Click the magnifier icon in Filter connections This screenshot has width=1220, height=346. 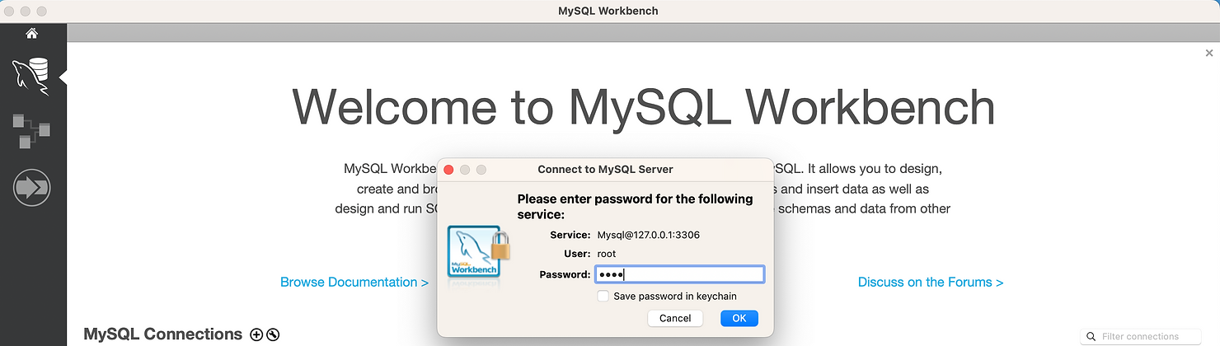[1091, 337]
